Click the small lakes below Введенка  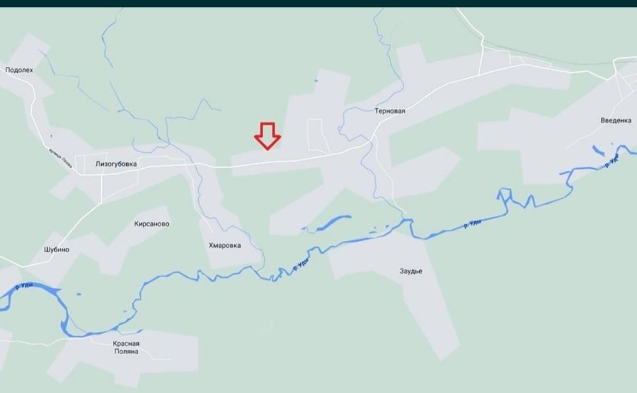pos(598,150)
